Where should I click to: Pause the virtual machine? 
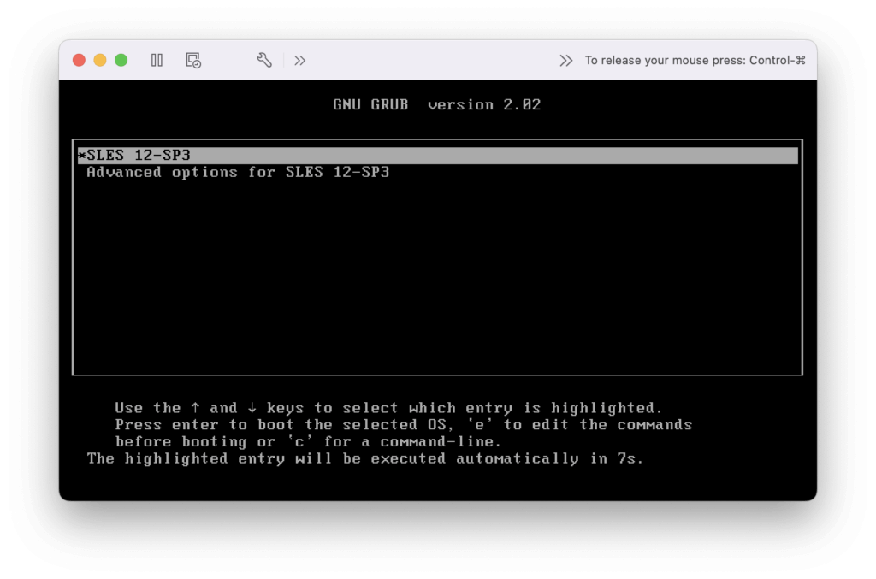click(157, 60)
